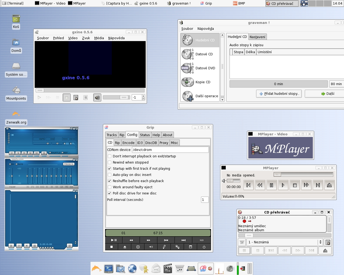Click MPlayer's play button

pos(283,185)
